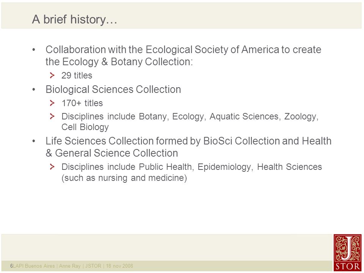Click the & General Science Collection line

[x=112, y=153]
